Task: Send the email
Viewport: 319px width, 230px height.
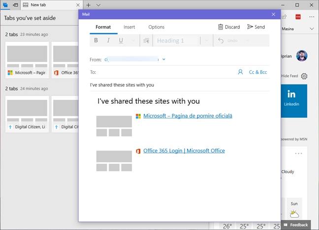Action: [256, 27]
